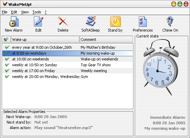Delete the selected alarm with red X
The width and height of the screenshot is (190, 138).
coord(63,24)
